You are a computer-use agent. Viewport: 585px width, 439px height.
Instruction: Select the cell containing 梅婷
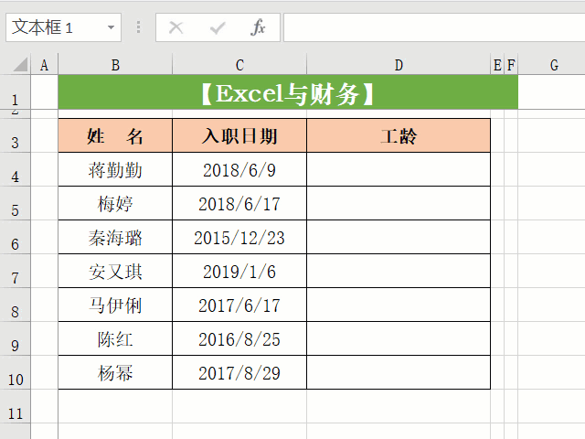coord(115,203)
